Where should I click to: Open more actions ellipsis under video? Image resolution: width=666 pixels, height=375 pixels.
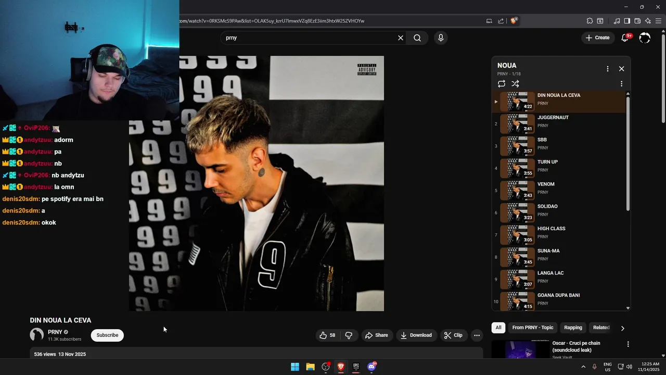477,335
